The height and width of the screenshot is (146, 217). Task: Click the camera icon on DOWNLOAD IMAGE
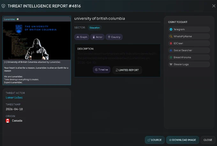[170, 140]
